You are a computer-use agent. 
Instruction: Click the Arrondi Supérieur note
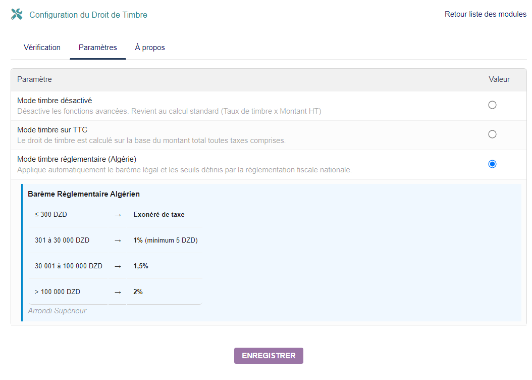click(57, 311)
